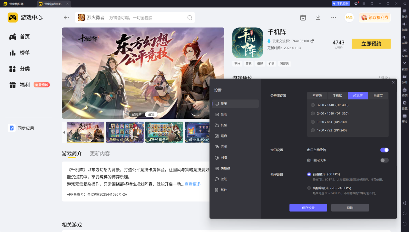The height and width of the screenshot is (232, 409).
Task: Click the 保存设置 button
Action: point(308,208)
